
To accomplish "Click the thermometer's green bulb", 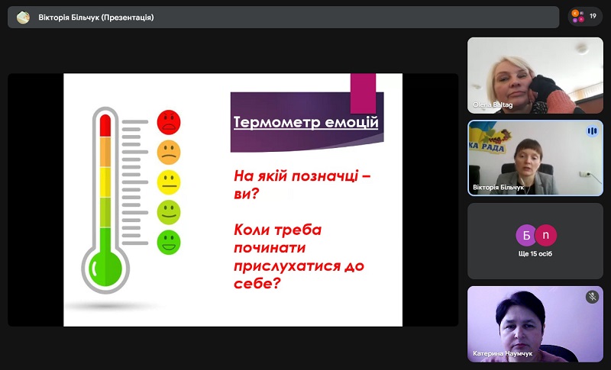I will click(x=105, y=267).
